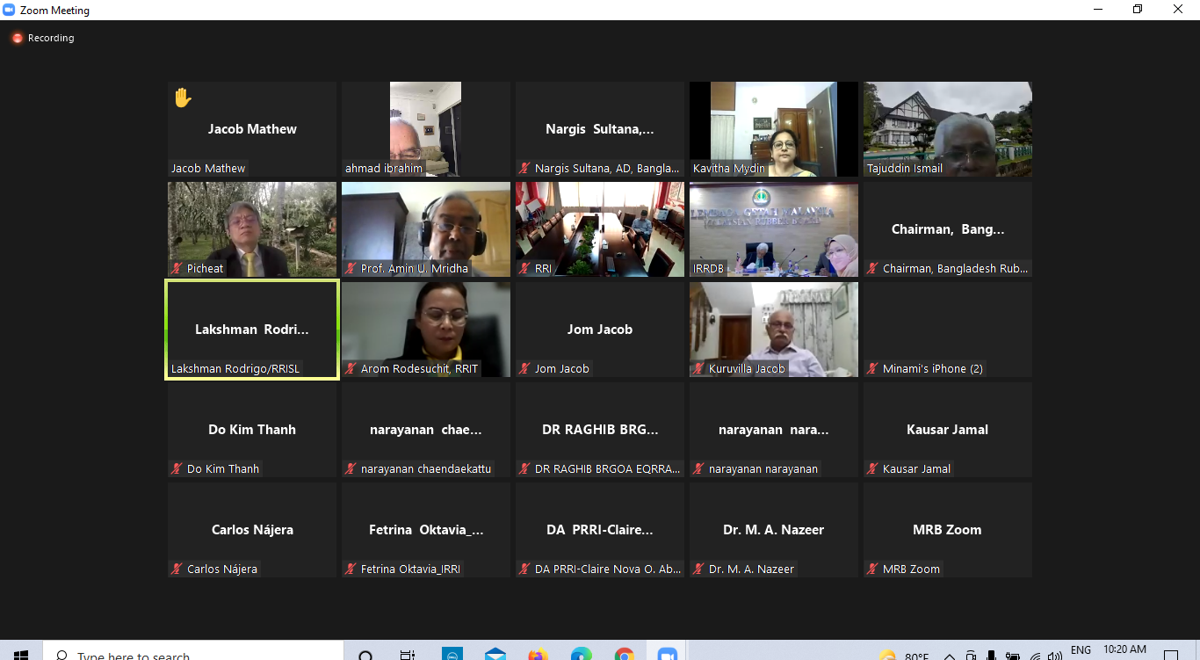The height and width of the screenshot is (660, 1200).
Task: Open the volume control in system tray
Action: [x=1055, y=656]
